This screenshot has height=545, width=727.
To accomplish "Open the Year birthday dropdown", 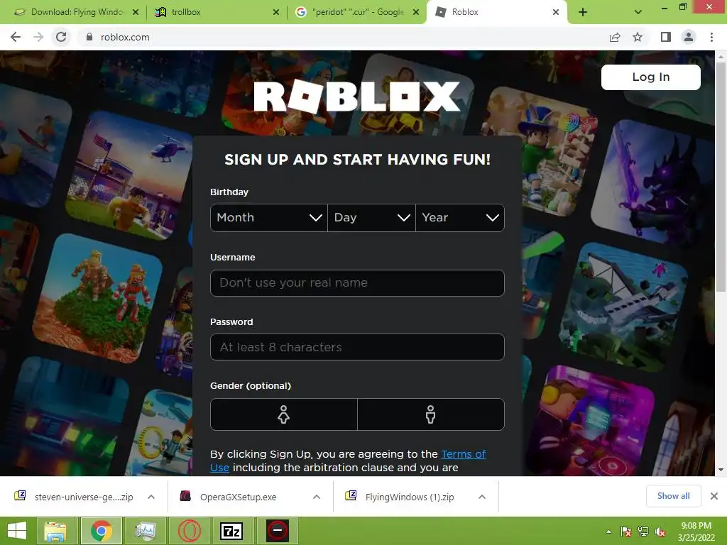I will [460, 218].
